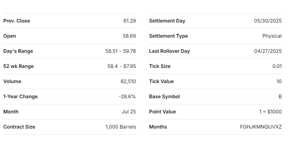
Task: Click the Tick Value label
Action: [161, 81]
